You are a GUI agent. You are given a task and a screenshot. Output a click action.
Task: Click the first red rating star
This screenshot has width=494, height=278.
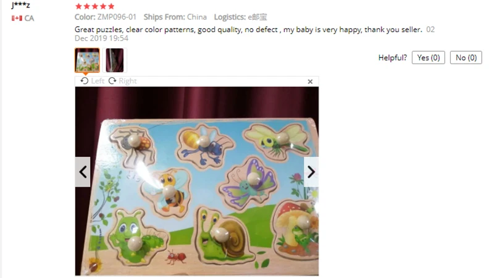pos(79,6)
